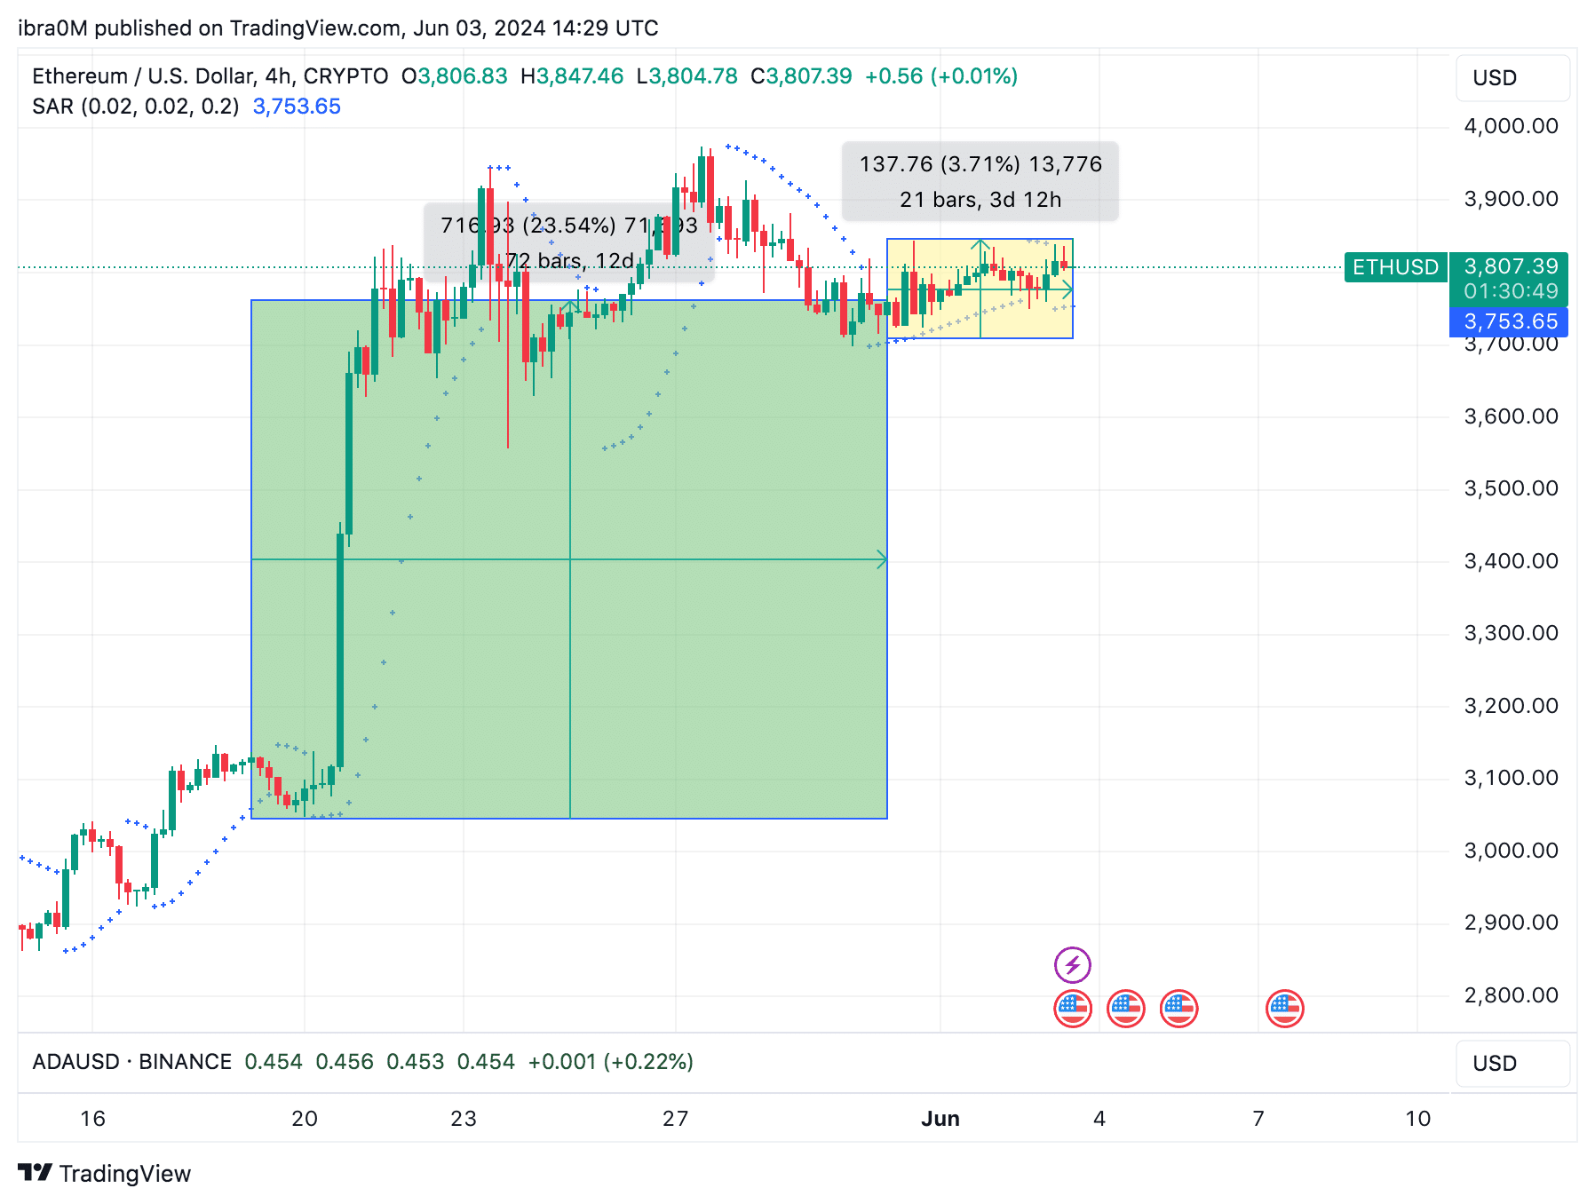This screenshot has height=1204, width=1595.
Task: Click the US flag event icon near date 7
Action: click(x=1284, y=1009)
